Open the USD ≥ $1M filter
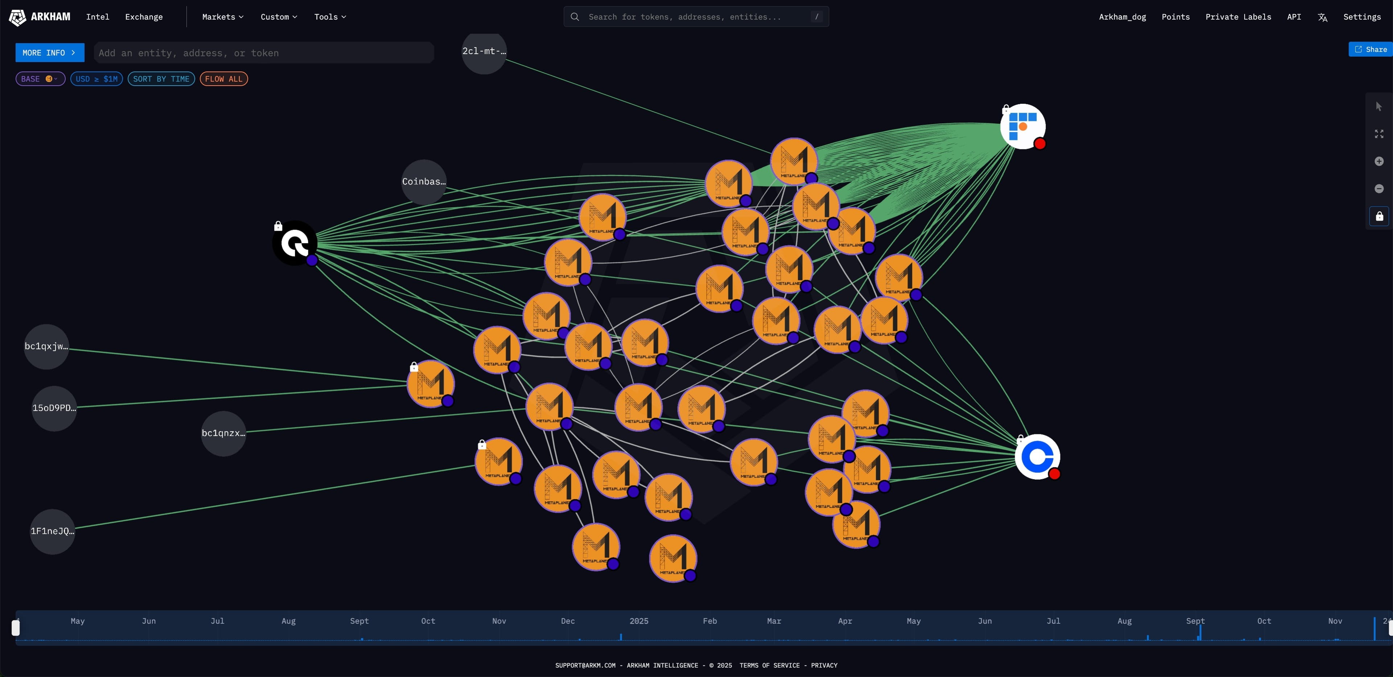This screenshot has width=1393, height=677. pos(97,79)
